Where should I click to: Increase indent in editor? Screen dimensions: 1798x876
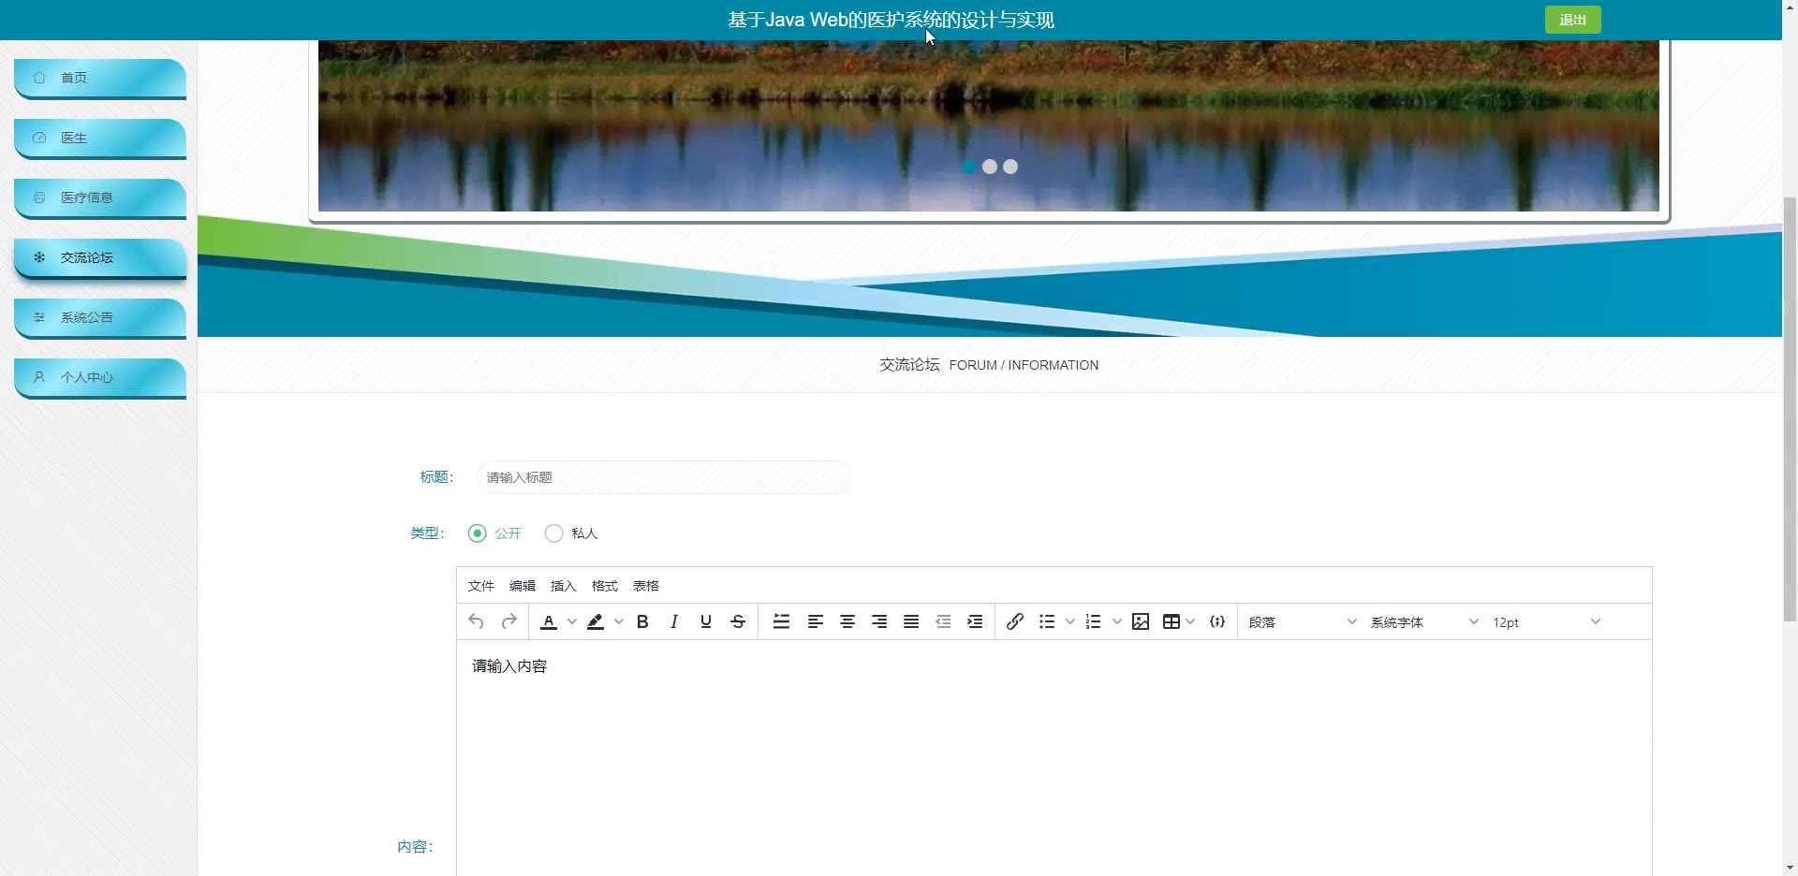[975, 621]
